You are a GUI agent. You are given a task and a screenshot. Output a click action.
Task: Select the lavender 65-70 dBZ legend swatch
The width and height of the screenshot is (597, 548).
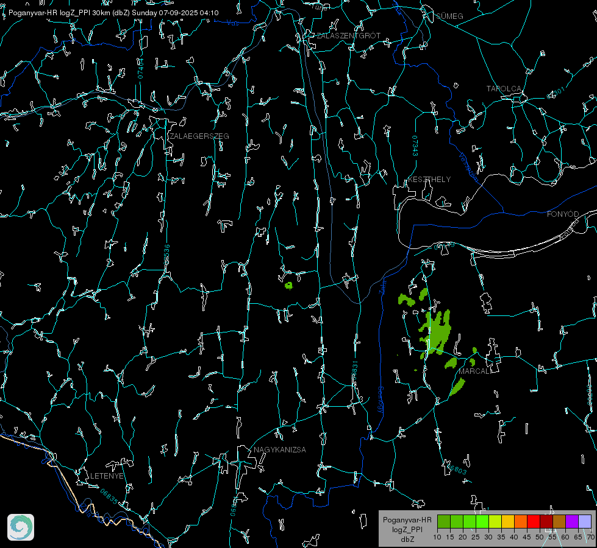coord(584,521)
